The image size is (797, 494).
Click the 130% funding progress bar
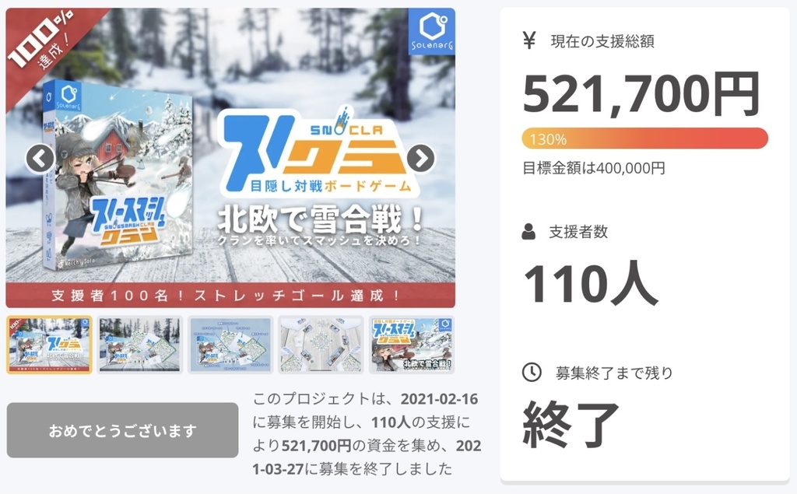coord(644,138)
